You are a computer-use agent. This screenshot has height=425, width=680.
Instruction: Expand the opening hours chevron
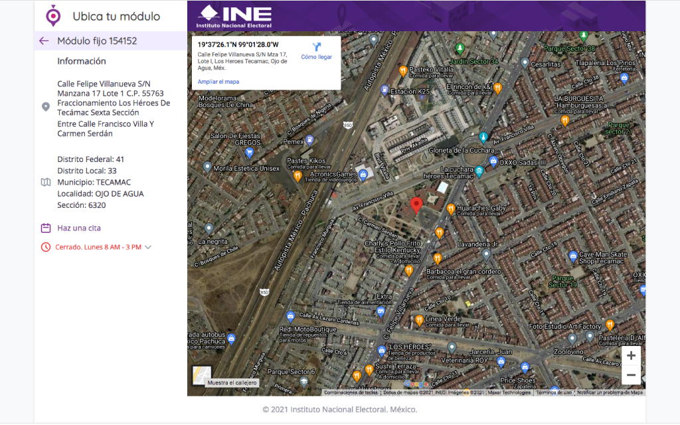[x=148, y=248]
